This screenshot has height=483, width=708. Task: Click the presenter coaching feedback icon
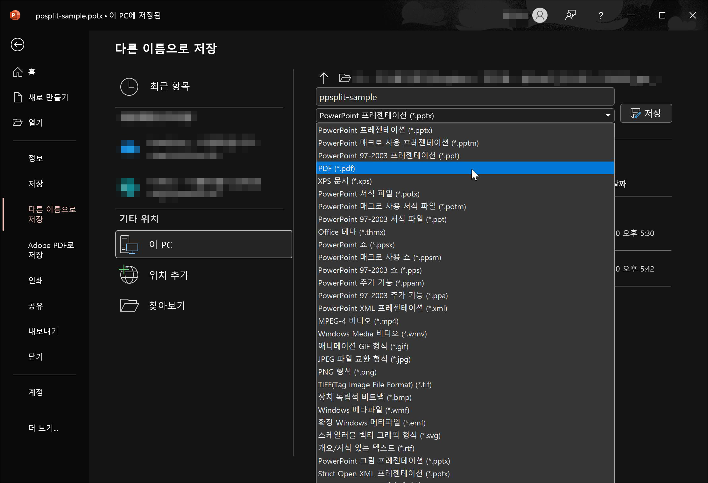[570, 15]
